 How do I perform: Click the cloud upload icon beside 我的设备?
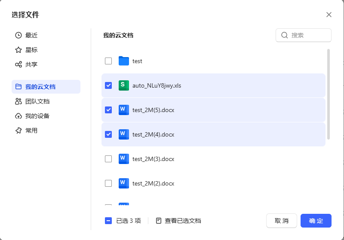[x=18, y=116]
